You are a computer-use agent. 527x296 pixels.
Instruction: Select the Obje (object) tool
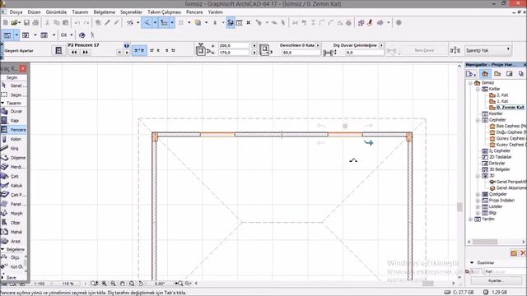[x=13, y=223]
